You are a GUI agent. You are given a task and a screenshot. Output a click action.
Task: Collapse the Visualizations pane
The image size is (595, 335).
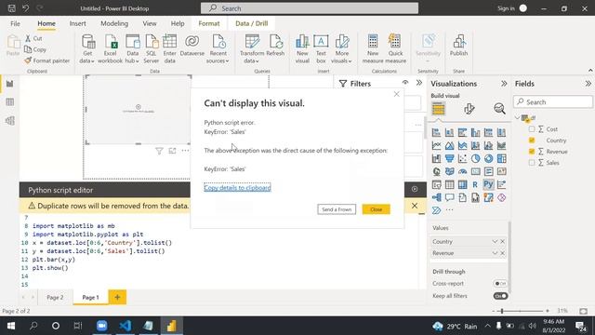[x=504, y=84]
